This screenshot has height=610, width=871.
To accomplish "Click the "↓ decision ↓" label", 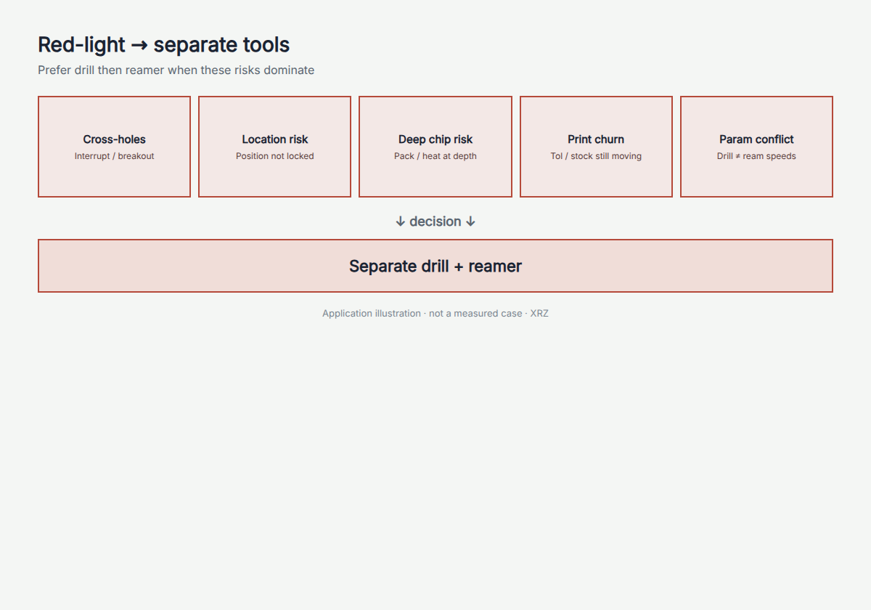I will coord(435,221).
